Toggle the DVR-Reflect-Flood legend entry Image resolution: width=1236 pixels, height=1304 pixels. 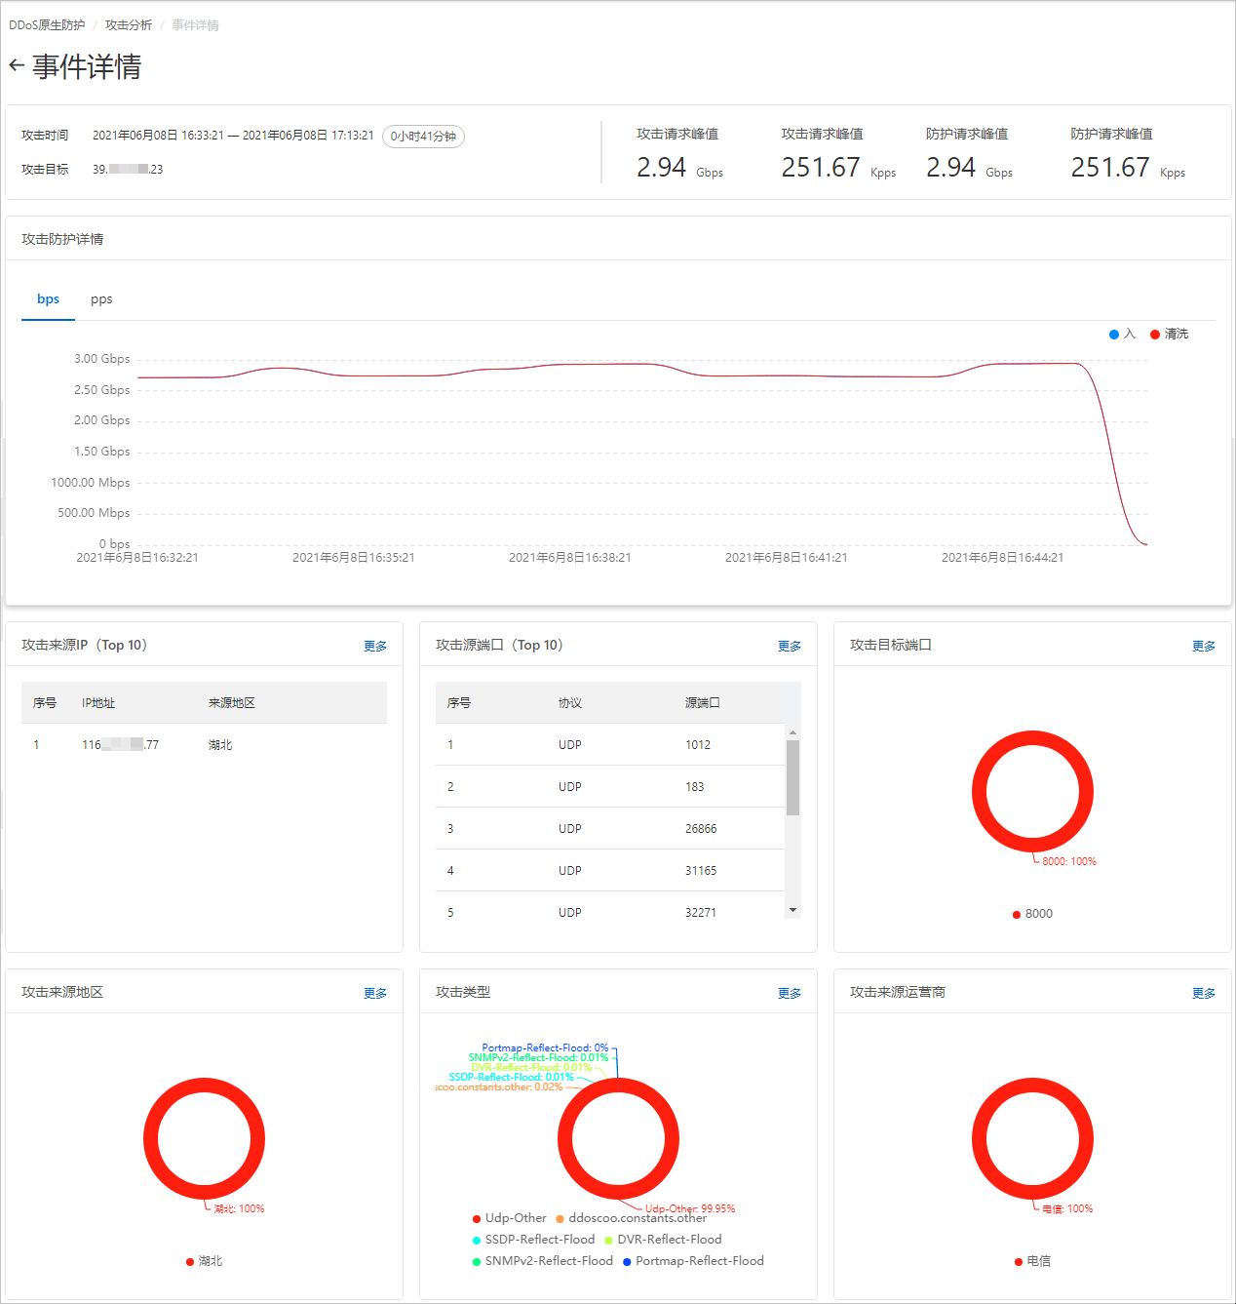point(609,1239)
